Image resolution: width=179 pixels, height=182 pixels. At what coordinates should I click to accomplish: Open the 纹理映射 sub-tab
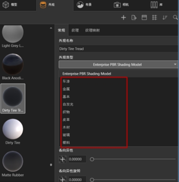coord(93,30)
